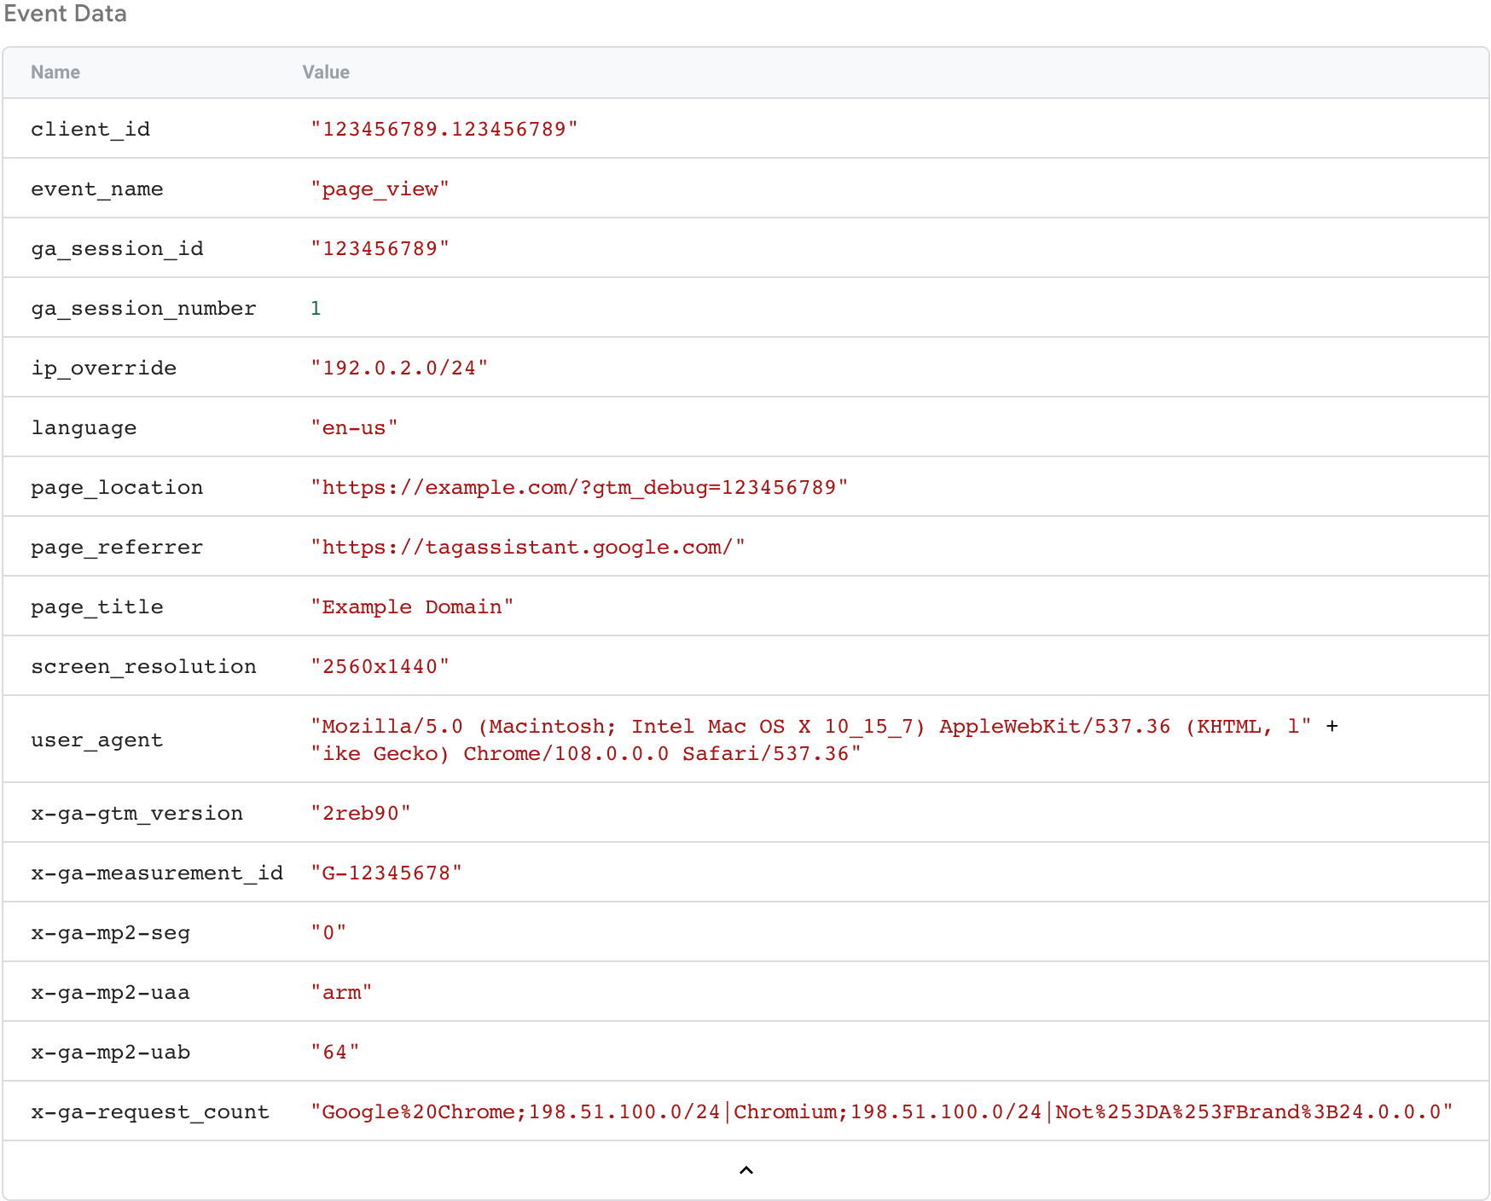1491x1201 pixels.
Task: Select the x-ga-mp2-uaa value arm
Action: (x=340, y=992)
